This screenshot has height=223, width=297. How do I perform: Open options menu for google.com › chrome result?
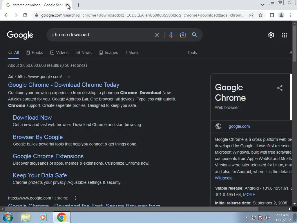(x=75, y=198)
